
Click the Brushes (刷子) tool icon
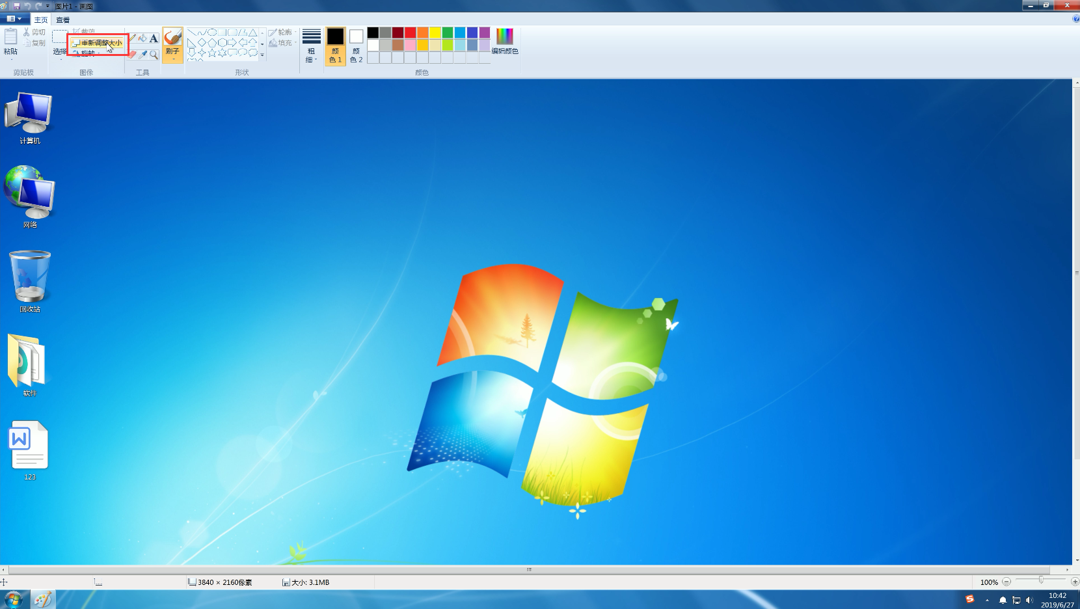click(x=172, y=38)
